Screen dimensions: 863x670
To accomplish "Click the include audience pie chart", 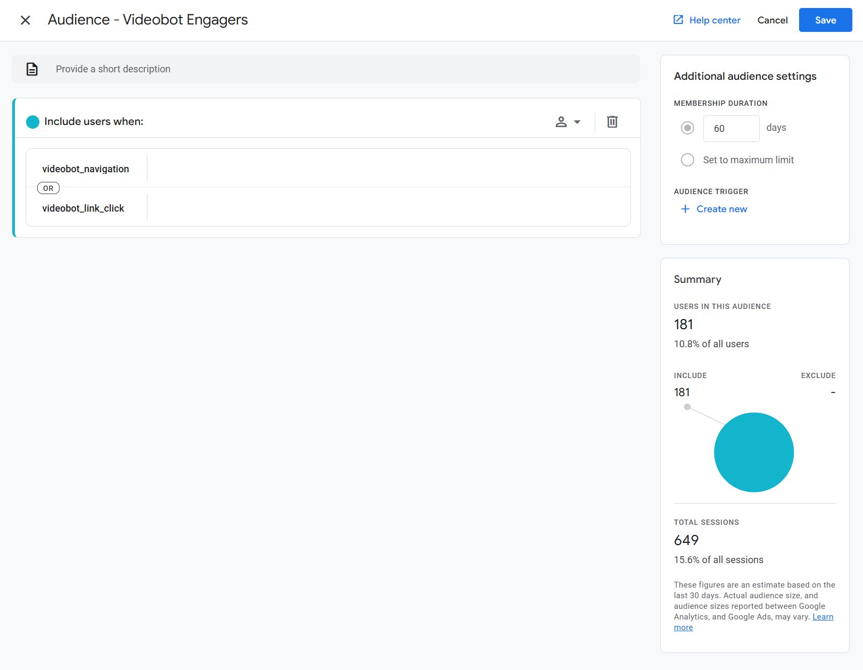I will click(x=754, y=452).
